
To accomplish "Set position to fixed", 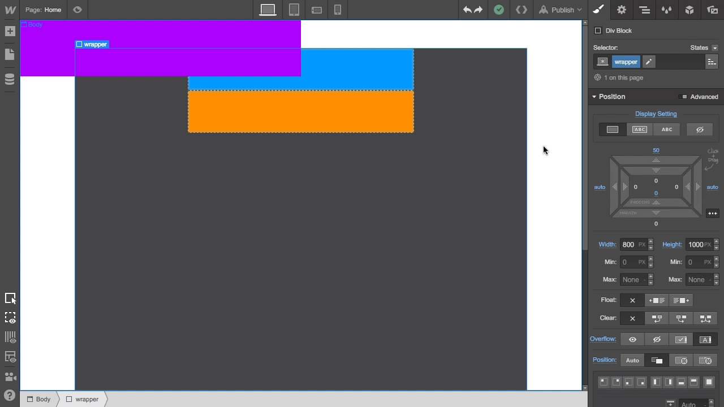I will [x=705, y=360].
